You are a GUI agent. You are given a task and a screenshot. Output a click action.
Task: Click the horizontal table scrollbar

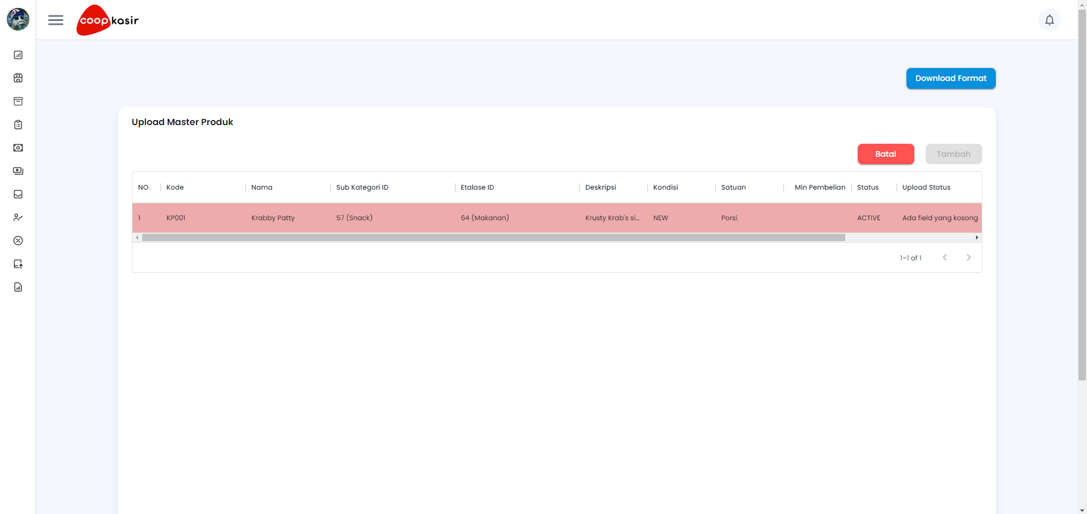tap(493, 237)
